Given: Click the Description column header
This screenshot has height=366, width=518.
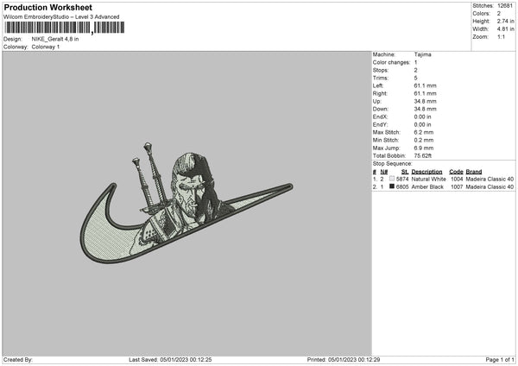Looking at the screenshot, I should point(426,172).
